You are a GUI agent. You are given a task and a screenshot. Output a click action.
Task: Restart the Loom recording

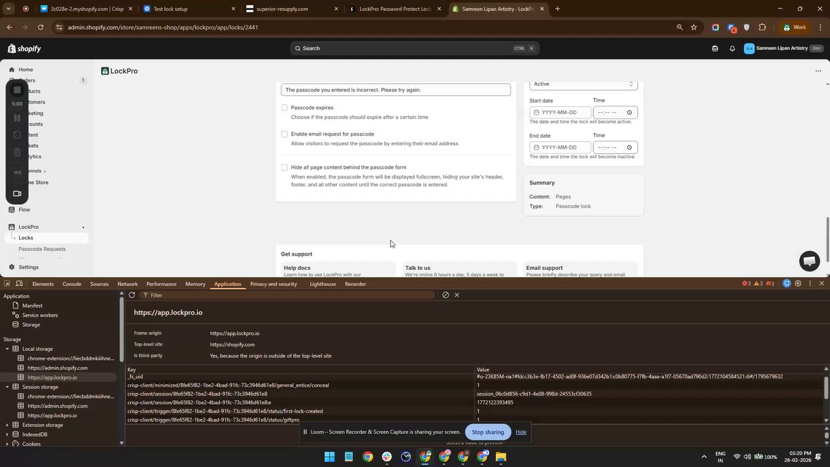click(18, 135)
